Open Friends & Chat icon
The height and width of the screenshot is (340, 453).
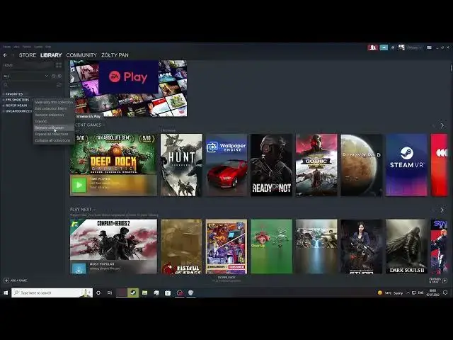pos(445,280)
